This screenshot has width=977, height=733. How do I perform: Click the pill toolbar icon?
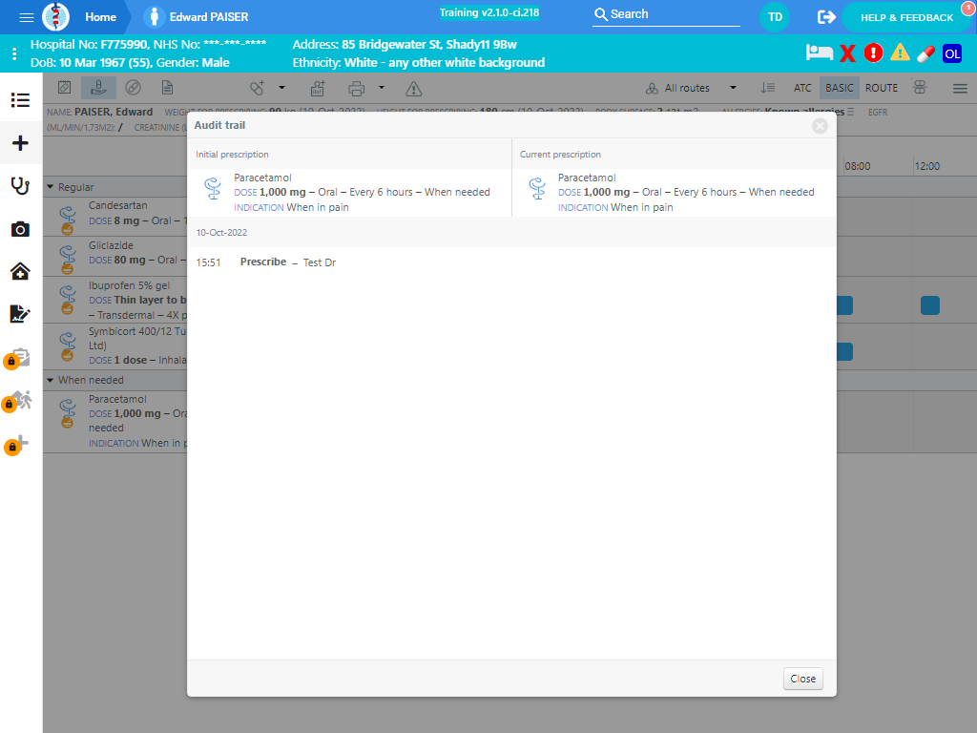point(133,88)
